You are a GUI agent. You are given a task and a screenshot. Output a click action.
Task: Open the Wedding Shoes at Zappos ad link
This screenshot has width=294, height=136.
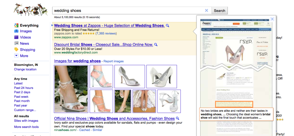(x=109, y=25)
